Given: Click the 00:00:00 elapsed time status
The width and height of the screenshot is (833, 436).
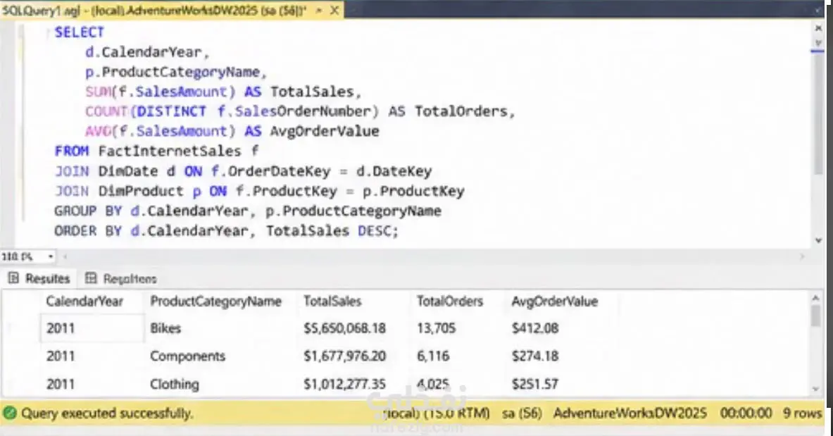Looking at the screenshot, I should point(746,413).
